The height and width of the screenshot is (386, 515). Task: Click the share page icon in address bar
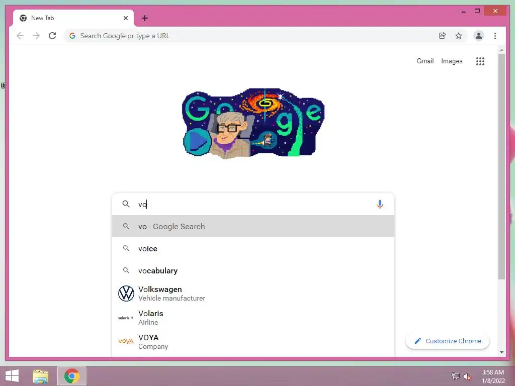(443, 36)
